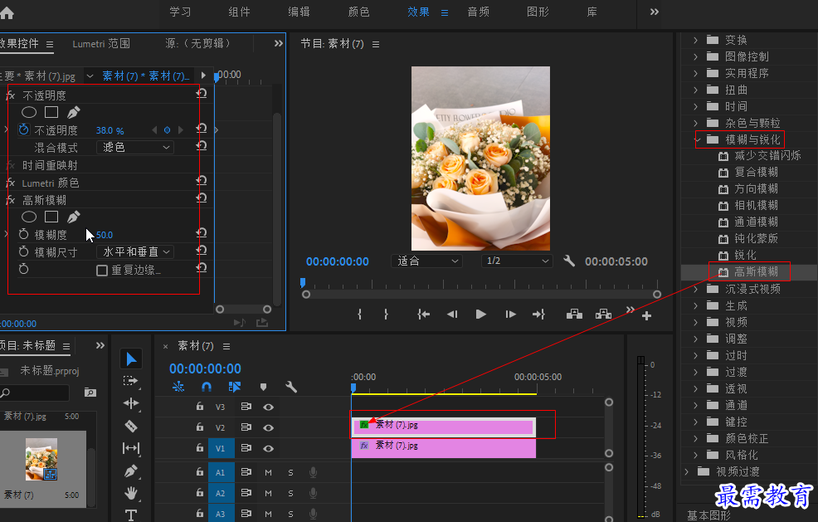Reset the 模糊度 parameter
Screen dimensions: 818x522
(x=202, y=233)
